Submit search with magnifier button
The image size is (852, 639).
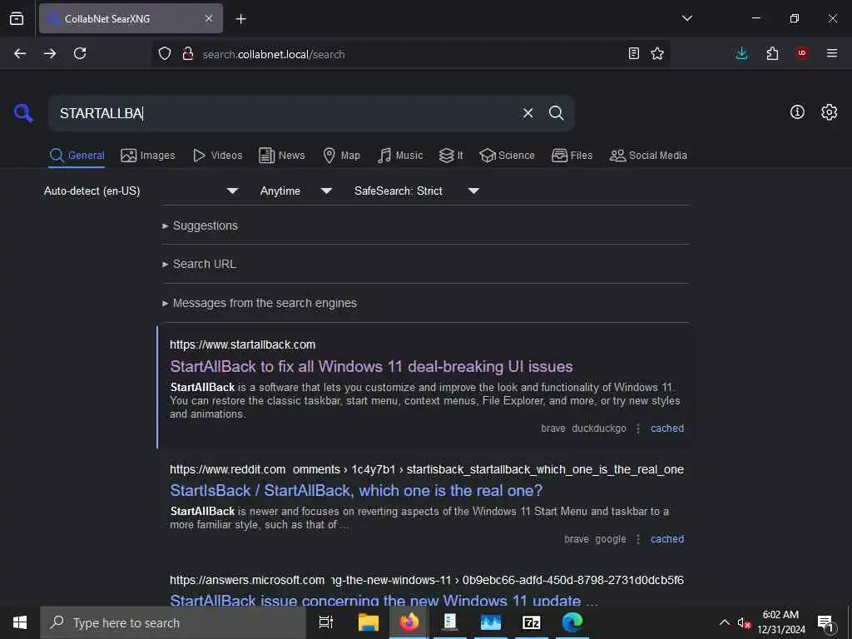click(556, 113)
